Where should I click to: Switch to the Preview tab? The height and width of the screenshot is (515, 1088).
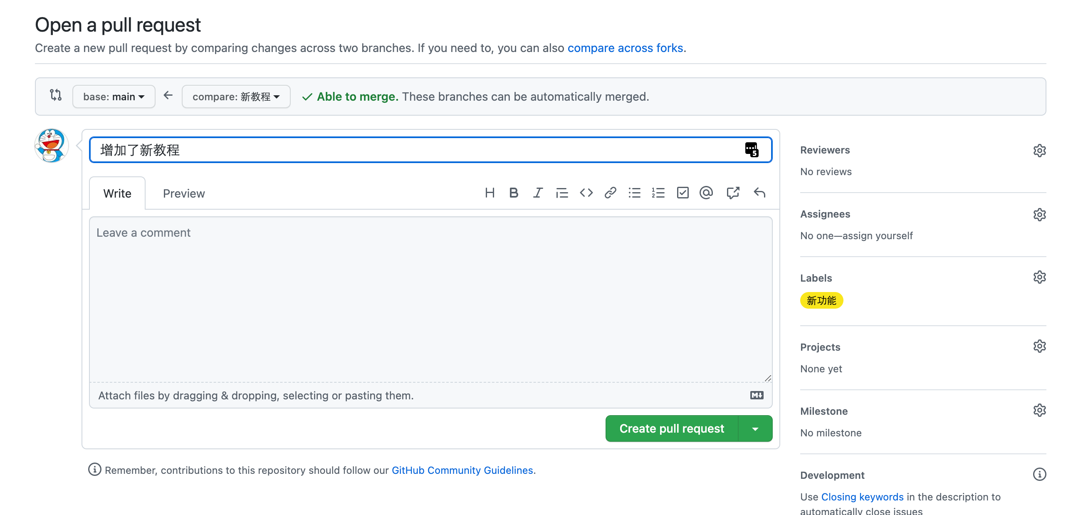[x=184, y=193]
